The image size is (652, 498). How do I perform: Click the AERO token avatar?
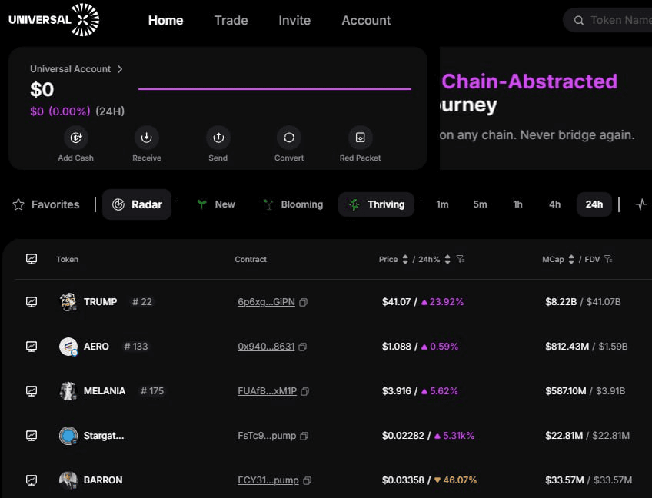(68, 347)
